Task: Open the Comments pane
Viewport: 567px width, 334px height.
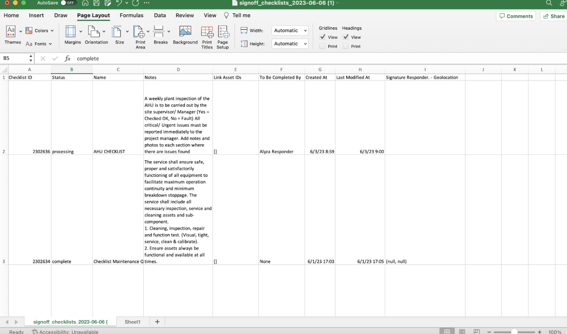Action: coord(516,16)
